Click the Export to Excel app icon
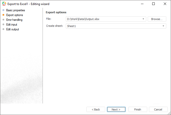The width and height of the screenshot is (171, 115). [4, 4]
